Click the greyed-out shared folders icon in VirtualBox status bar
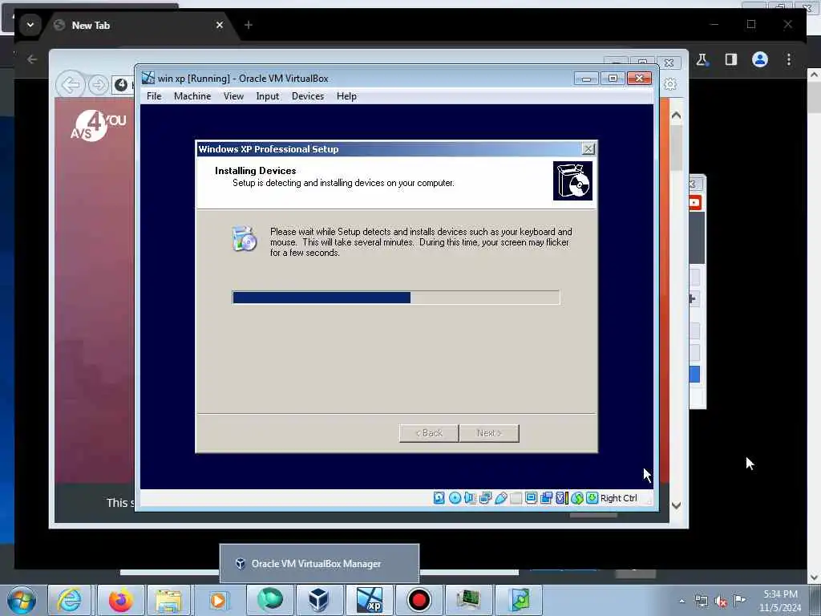 pyautogui.click(x=516, y=497)
